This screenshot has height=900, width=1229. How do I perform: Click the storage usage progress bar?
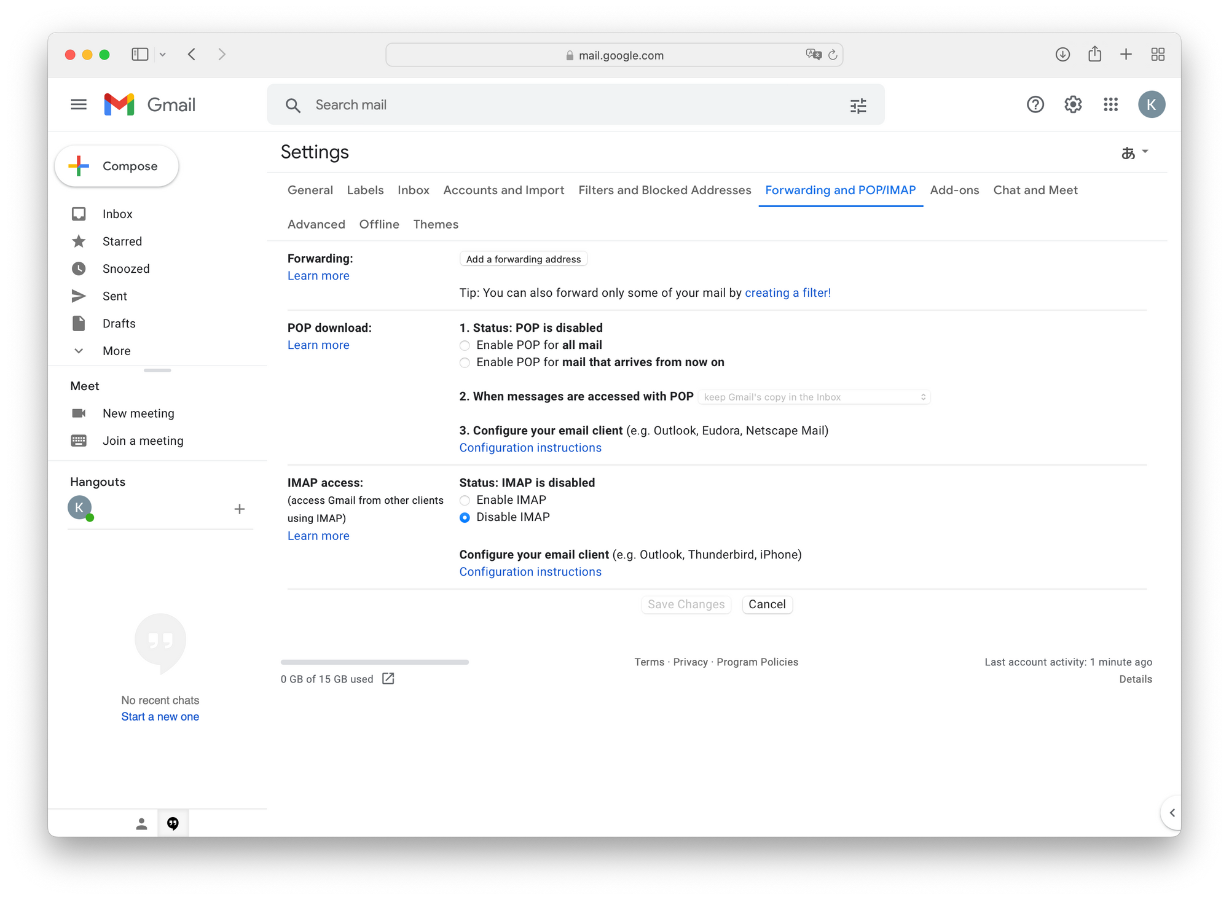point(374,662)
